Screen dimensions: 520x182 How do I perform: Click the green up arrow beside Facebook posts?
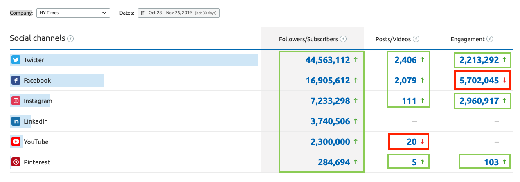click(x=422, y=81)
